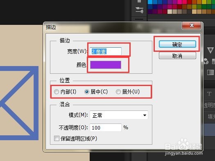Pick the olive swatch in the second row
The image size is (215, 161).
pyautogui.click(x=194, y=7)
